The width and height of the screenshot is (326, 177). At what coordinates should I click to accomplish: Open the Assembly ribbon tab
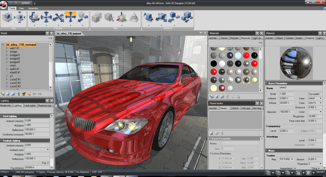[33, 8]
